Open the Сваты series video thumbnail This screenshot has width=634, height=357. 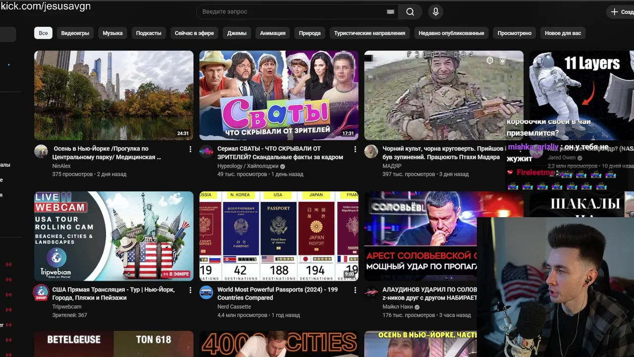279,95
